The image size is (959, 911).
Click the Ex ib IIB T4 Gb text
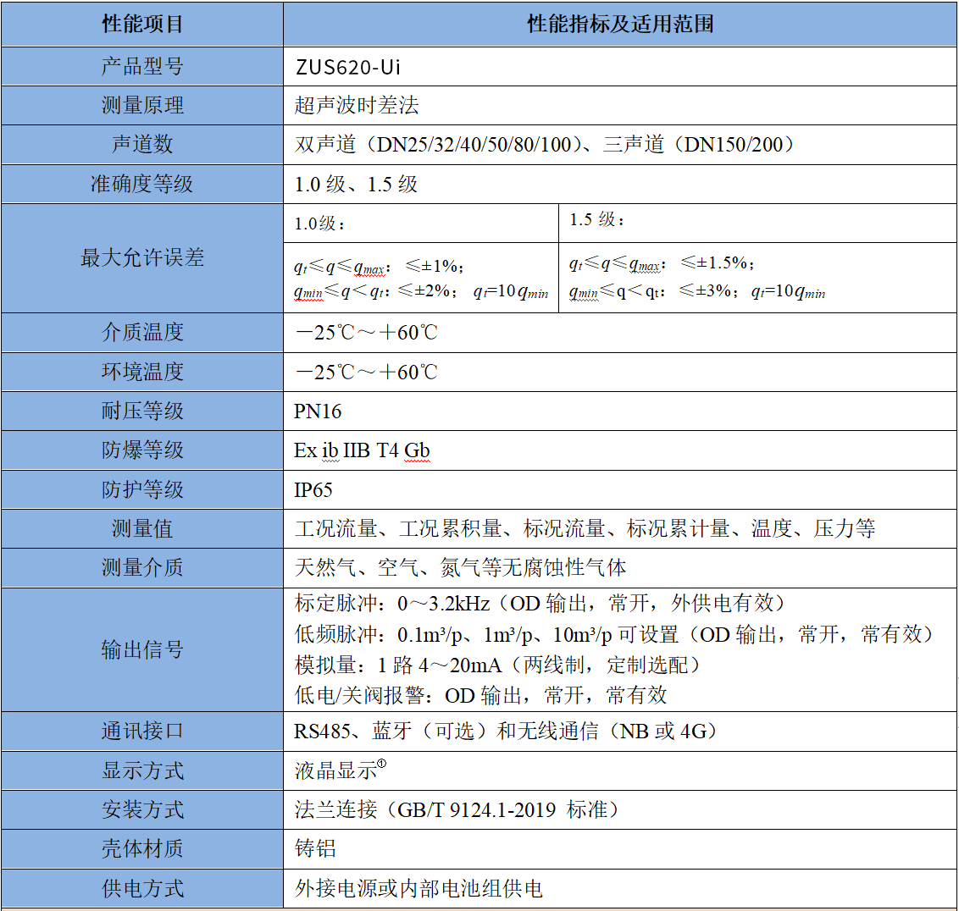coord(362,450)
